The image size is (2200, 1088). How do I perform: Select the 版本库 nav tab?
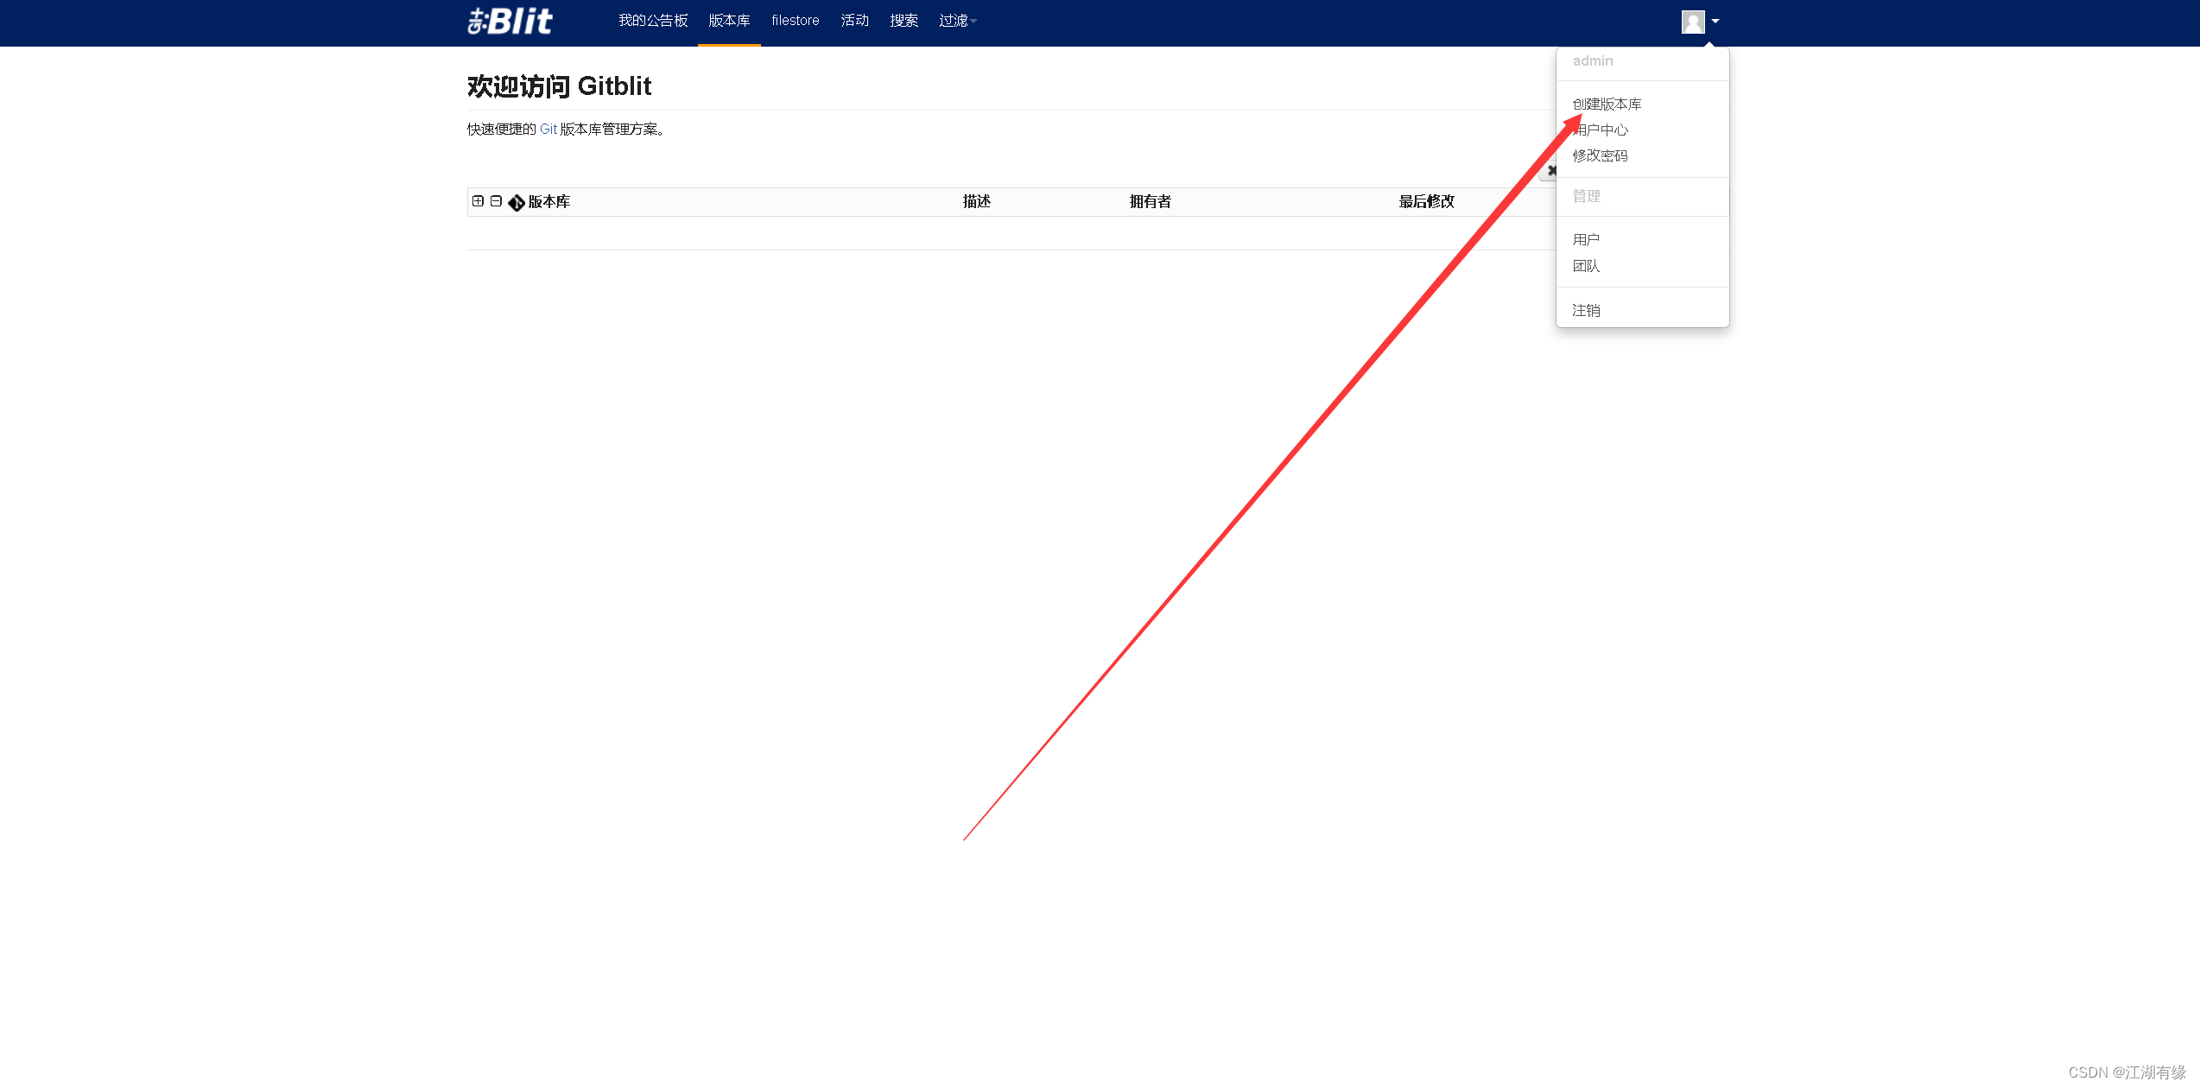tap(729, 21)
